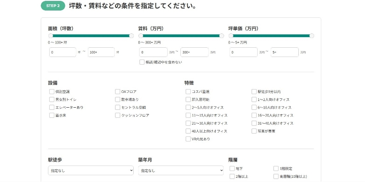Check 40人以上向けオフィス checkbox
This screenshot has height=182, width=365.
[x=188, y=131]
